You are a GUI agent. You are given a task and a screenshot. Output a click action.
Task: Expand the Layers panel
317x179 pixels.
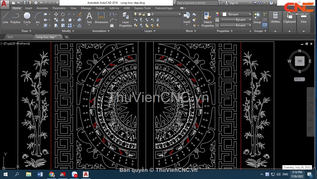point(150,31)
